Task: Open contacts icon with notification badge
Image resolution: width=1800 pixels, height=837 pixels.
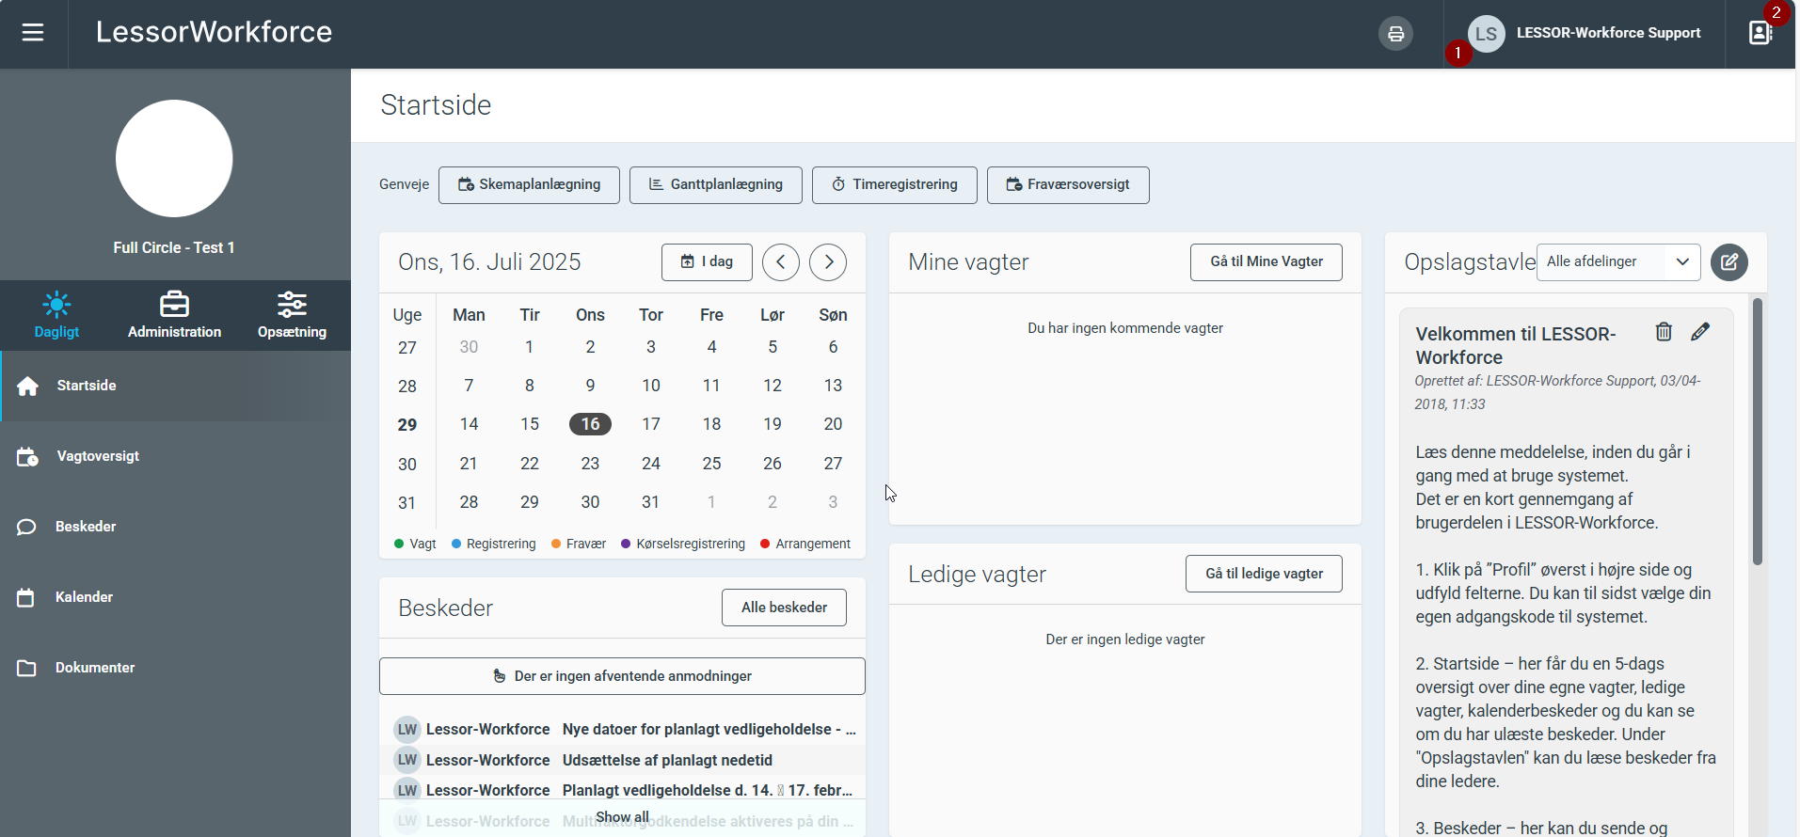Action: 1760,33
